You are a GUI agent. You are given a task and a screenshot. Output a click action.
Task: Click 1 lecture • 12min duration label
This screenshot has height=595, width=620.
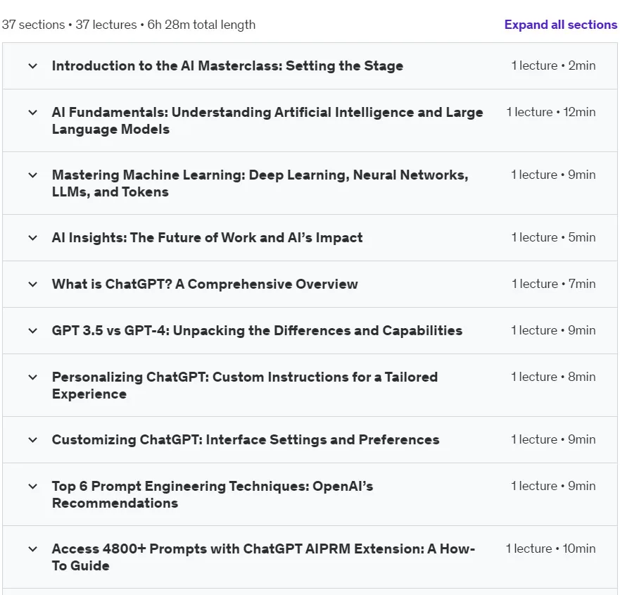coord(551,113)
